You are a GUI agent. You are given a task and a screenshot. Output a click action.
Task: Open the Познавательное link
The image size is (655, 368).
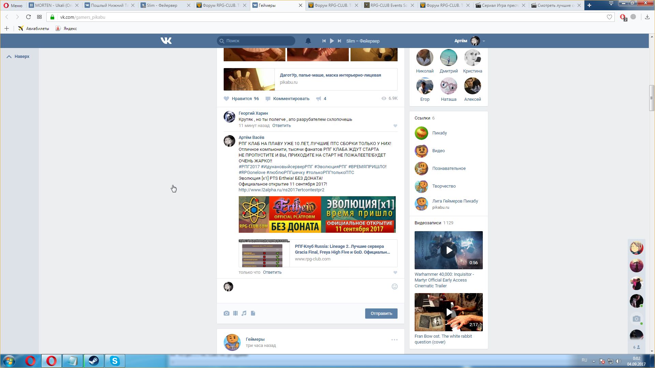pyautogui.click(x=449, y=169)
